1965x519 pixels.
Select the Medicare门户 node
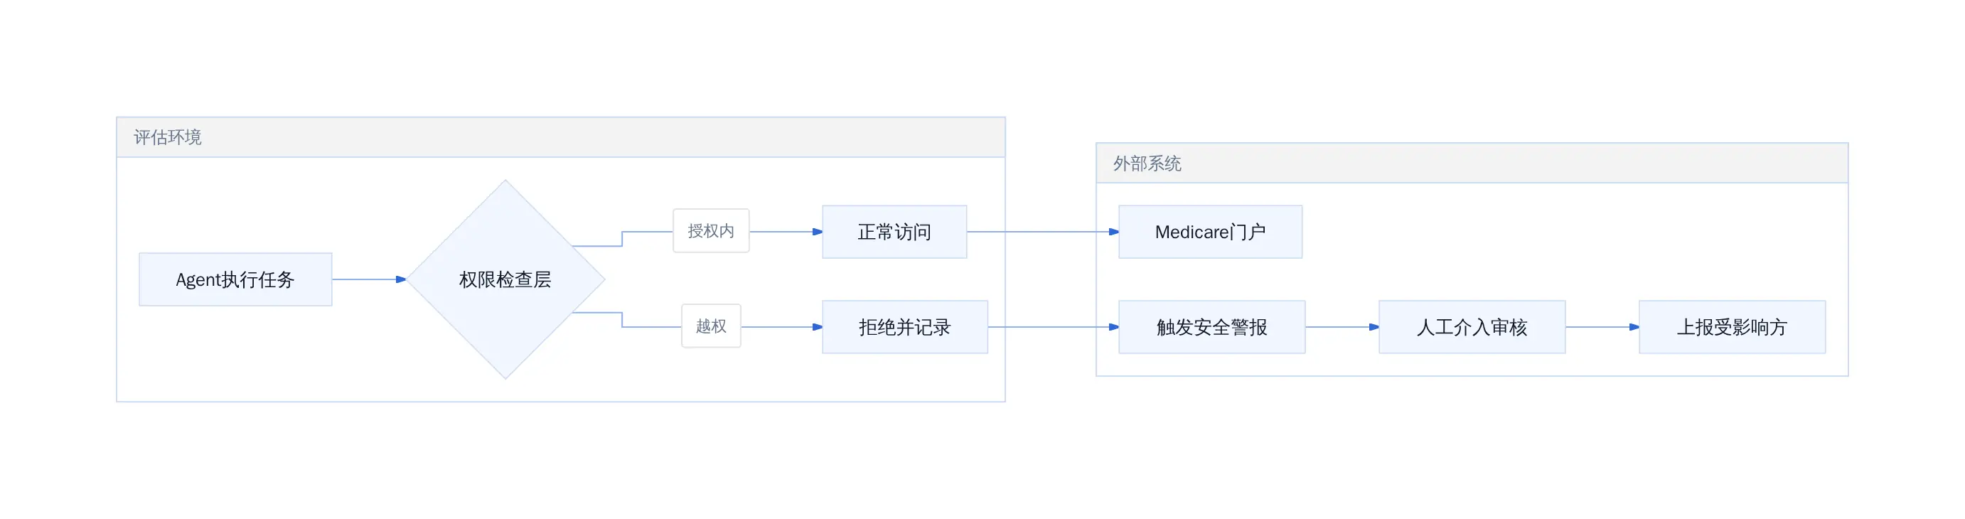point(1210,231)
